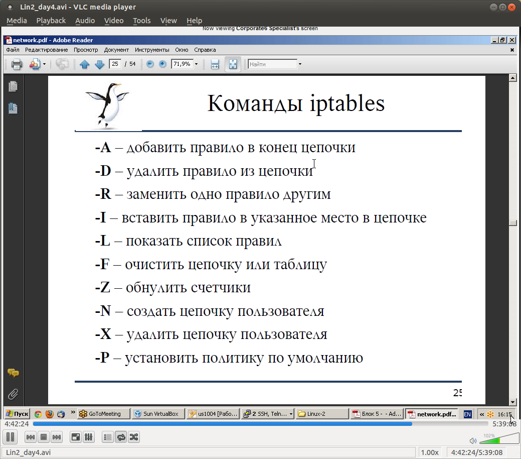Toggle random playback in VLC
This screenshot has height=459, width=521.
point(133,437)
